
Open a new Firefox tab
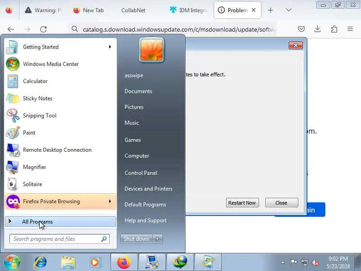coord(270,10)
